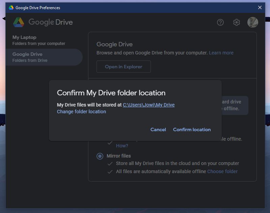The height and width of the screenshot is (213, 270).
Task: Click Change folder location
Action: 81,112
